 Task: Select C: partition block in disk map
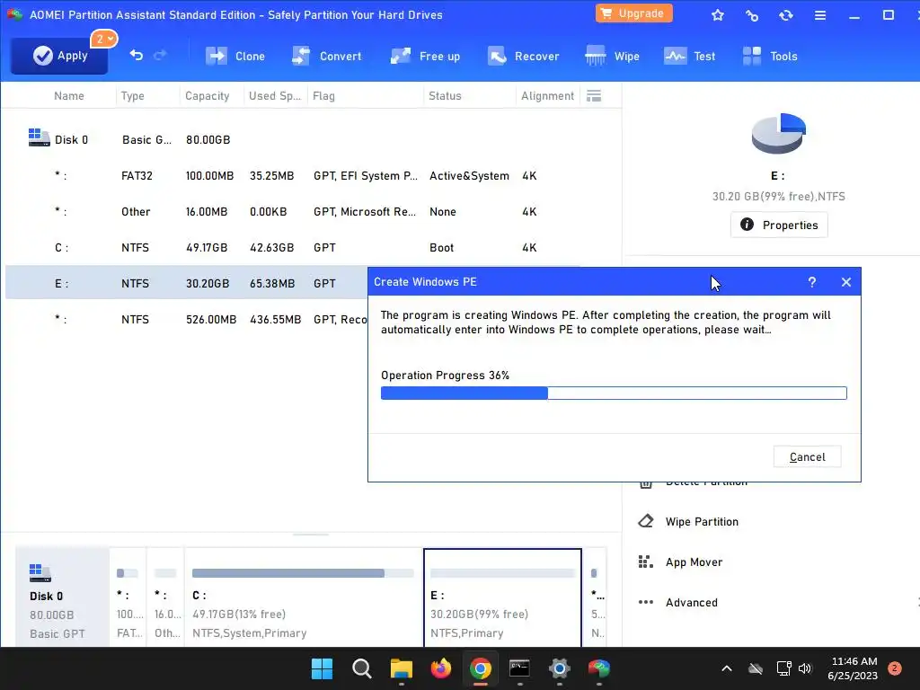[x=304, y=597]
